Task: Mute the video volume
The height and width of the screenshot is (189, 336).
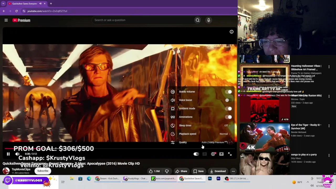Action: click(x=17, y=154)
